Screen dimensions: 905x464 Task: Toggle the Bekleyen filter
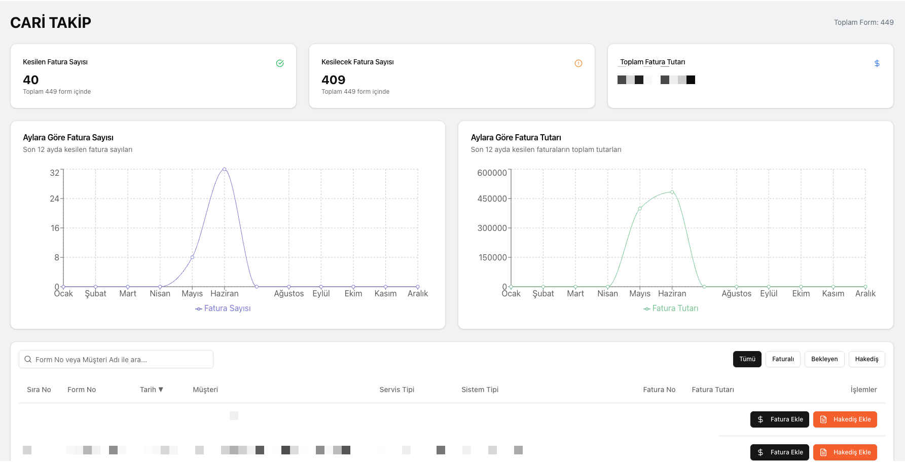pyautogui.click(x=824, y=359)
